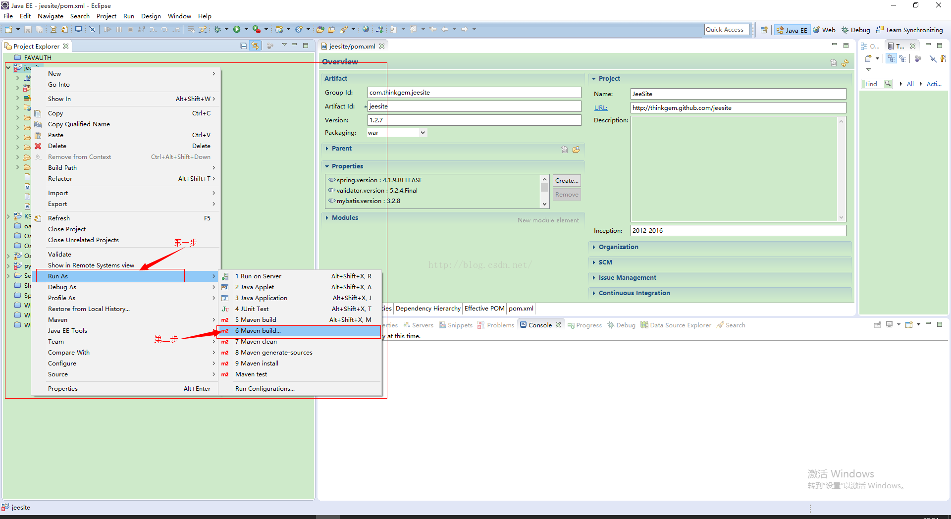Click the Version input field
The height and width of the screenshot is (519, 951).
click(x=474, y=120)
